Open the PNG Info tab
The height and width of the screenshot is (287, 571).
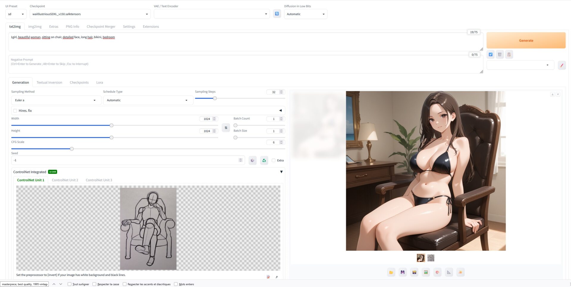pos(73,26)
